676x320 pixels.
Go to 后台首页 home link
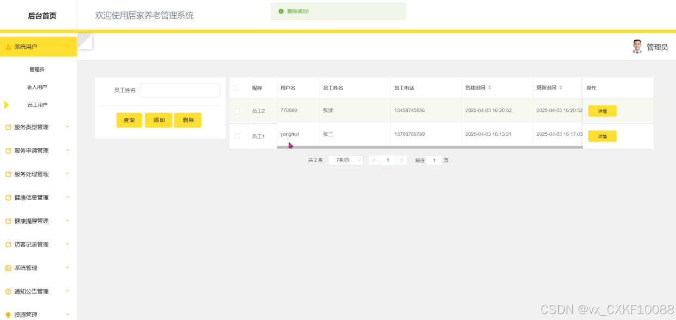tap(42, 16)
